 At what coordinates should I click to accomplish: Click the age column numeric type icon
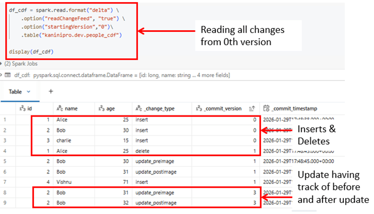point(102,108)
